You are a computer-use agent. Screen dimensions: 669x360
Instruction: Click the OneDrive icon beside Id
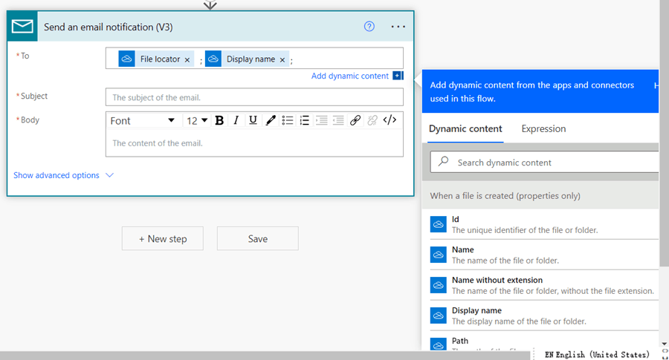[x=438, y=224]
